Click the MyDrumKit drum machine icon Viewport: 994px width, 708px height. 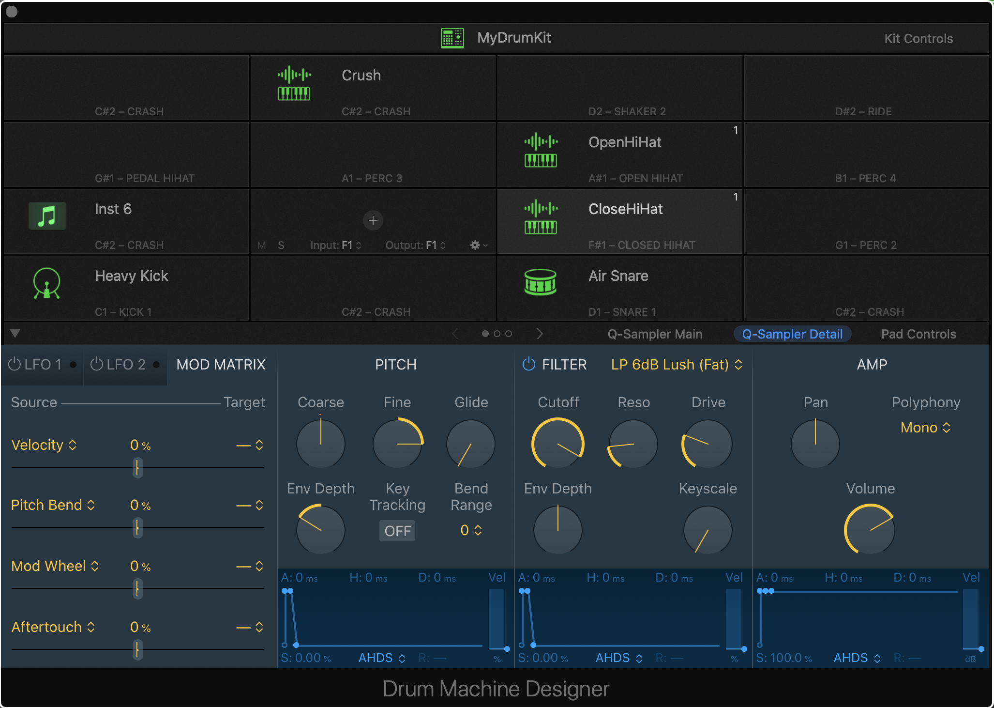coord(452,38)
